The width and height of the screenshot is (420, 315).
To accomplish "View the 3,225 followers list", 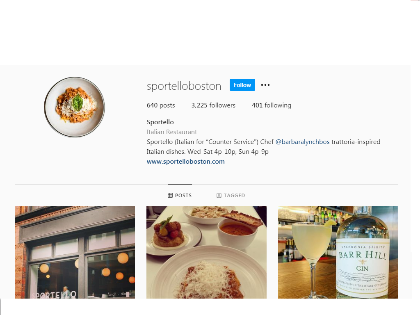I will [x=213, y=105].
